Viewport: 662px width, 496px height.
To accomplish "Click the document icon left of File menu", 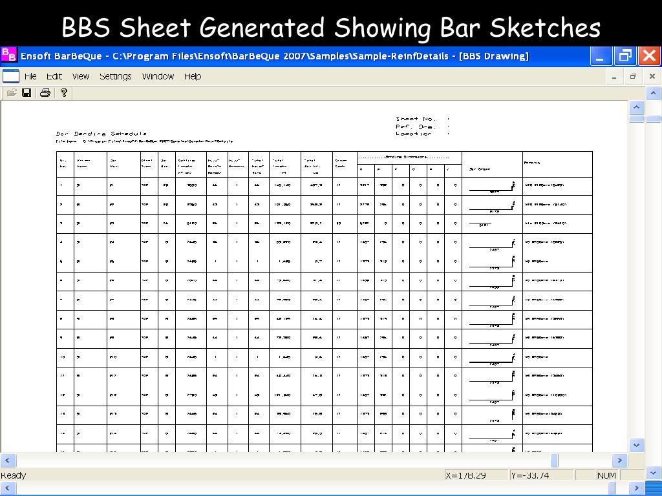I will [11, 76].
